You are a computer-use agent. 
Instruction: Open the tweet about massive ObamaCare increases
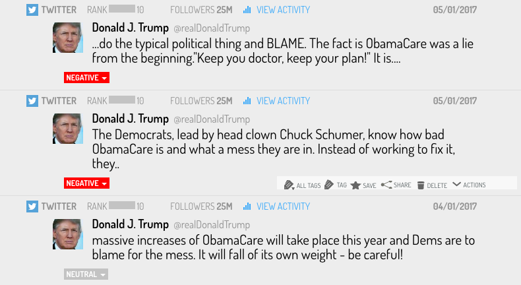point(283,247)
